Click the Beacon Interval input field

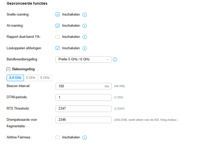(80, 86)
